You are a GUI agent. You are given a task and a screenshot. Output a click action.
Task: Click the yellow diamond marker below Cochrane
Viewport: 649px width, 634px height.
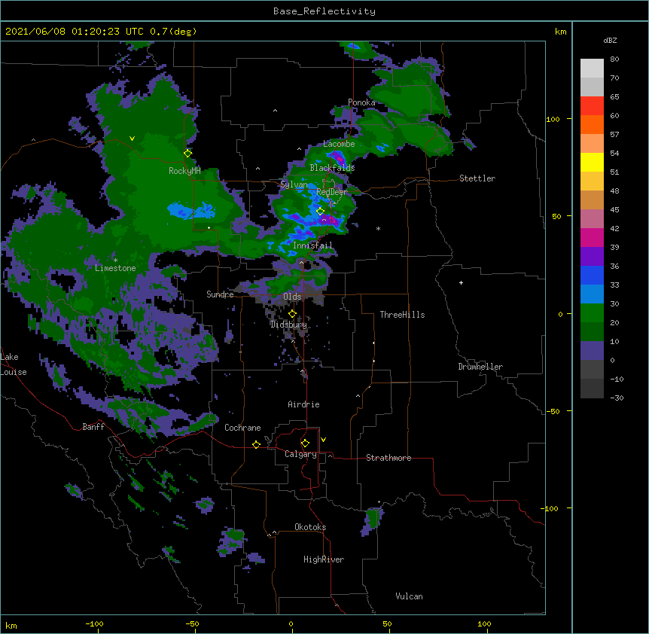(x=256, y=444)
